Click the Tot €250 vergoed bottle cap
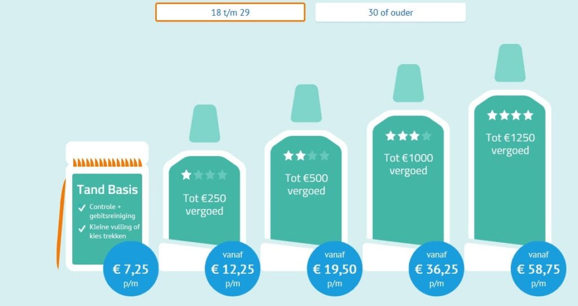Image resolution: width=578 pixels, height=306 pixels. click(204, 123)
